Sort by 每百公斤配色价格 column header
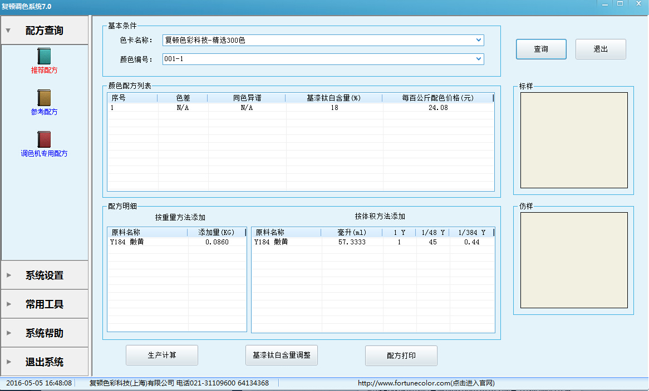Viewport: 649px width, 391px height. (437, 98)
